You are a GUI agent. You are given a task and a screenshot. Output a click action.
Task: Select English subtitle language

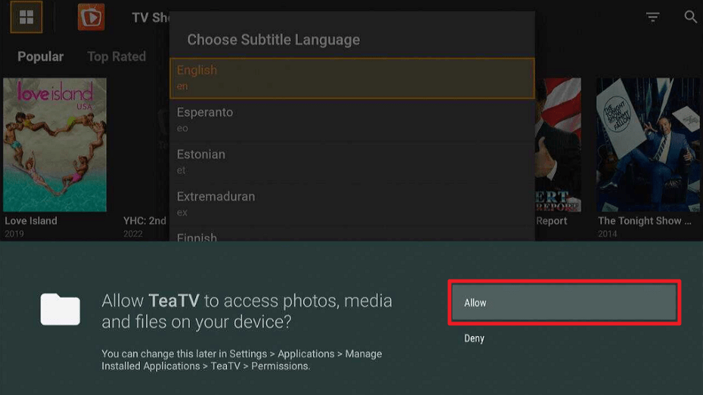(352, 78)
